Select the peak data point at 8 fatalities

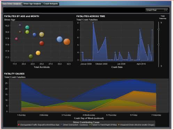[x=93, y=23]
